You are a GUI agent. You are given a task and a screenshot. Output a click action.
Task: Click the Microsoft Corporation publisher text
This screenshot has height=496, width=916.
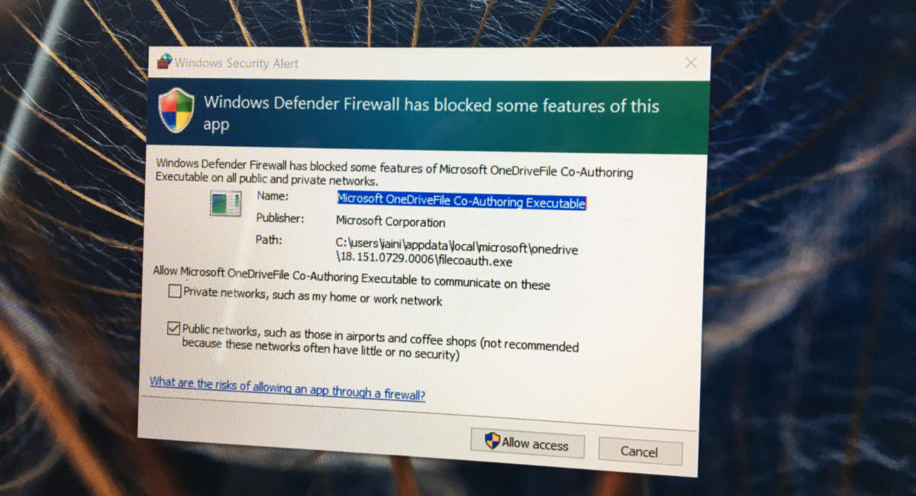391,222
